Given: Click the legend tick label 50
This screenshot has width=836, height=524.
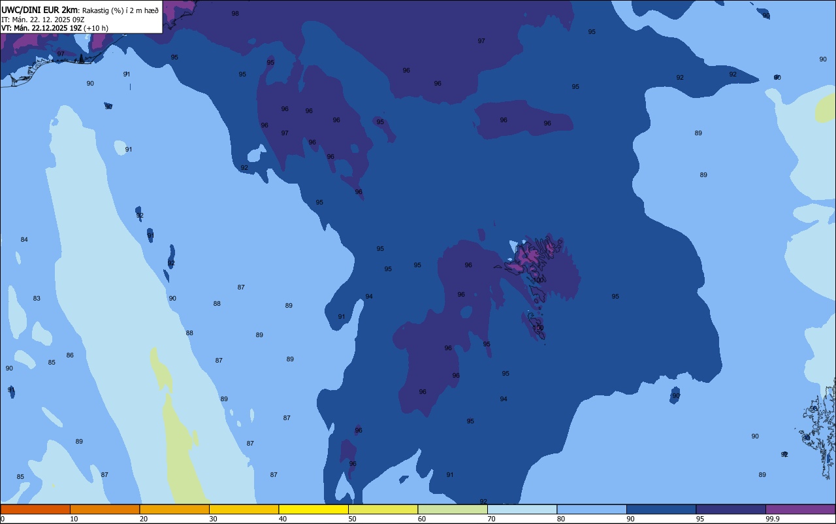Looking at the screenshot, I should [352, 519].
